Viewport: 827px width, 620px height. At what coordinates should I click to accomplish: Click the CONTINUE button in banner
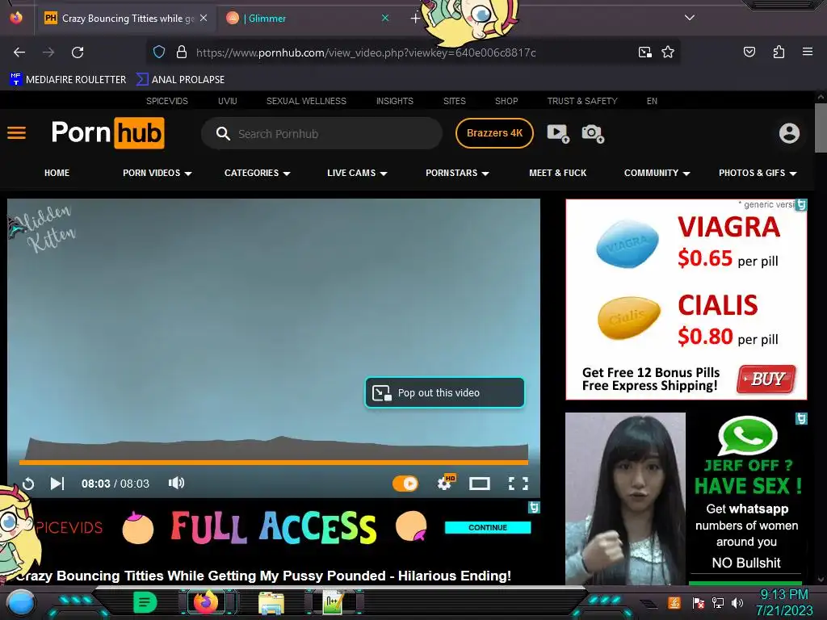[x=487, y=527]
